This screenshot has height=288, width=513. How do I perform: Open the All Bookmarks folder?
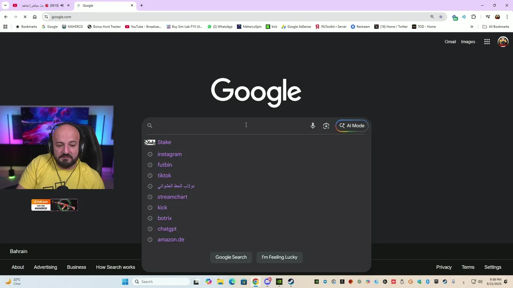tap(496, 27)
